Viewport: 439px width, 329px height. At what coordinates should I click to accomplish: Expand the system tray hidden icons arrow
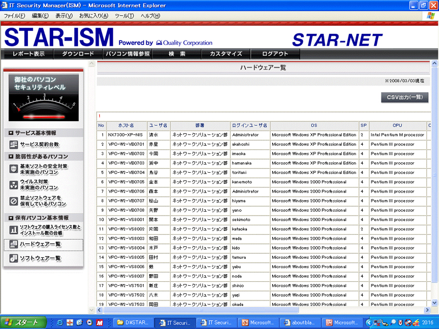[369, 322]
